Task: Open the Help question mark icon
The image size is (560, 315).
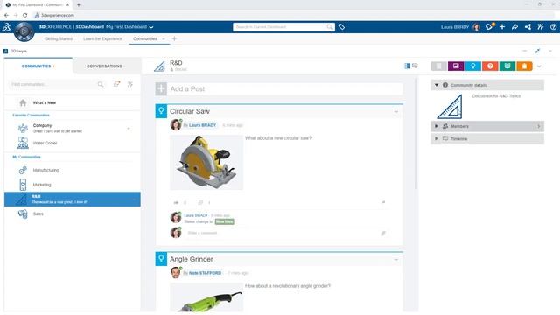Action: tap(553, 27)
